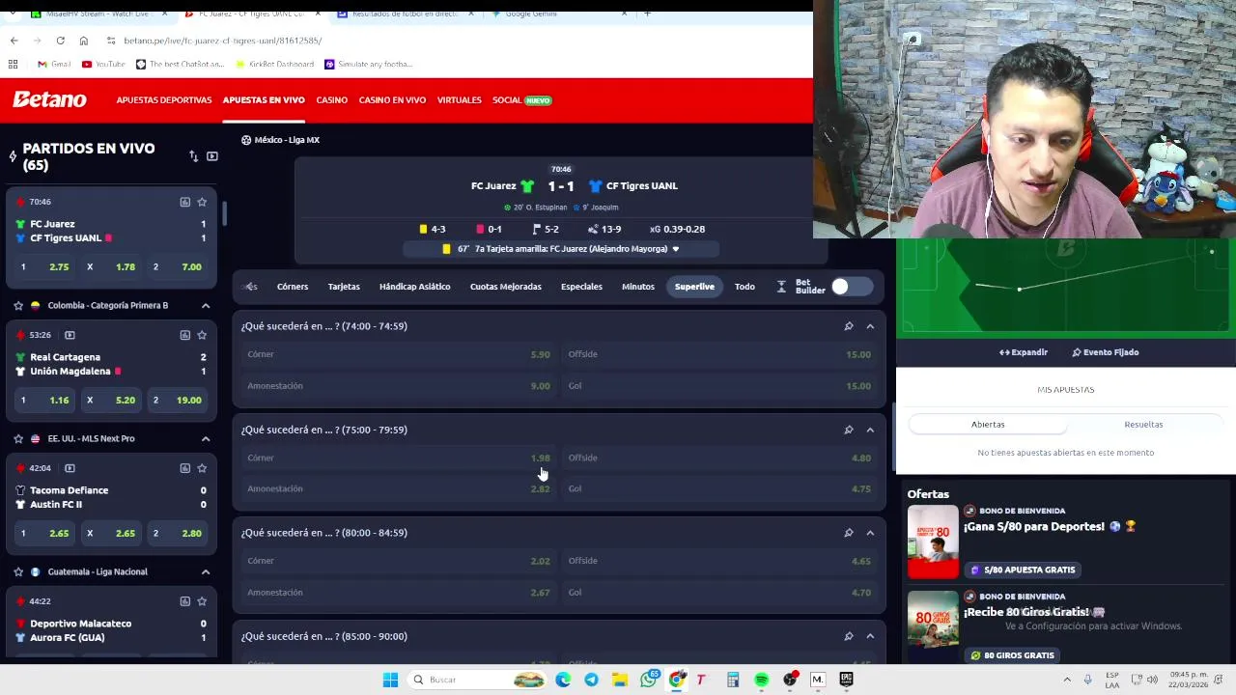This screenshot has width=1236, height=695.
Task: Select the Tarjetas market tab
Action: (x=344, y=287)
